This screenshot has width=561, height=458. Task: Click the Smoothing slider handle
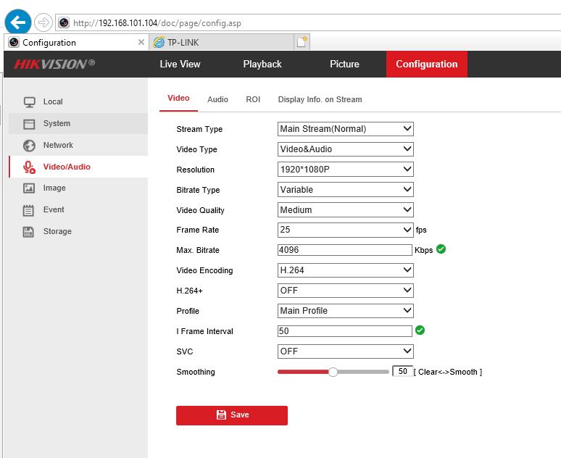pyautogui.click(x=333, y=372)
